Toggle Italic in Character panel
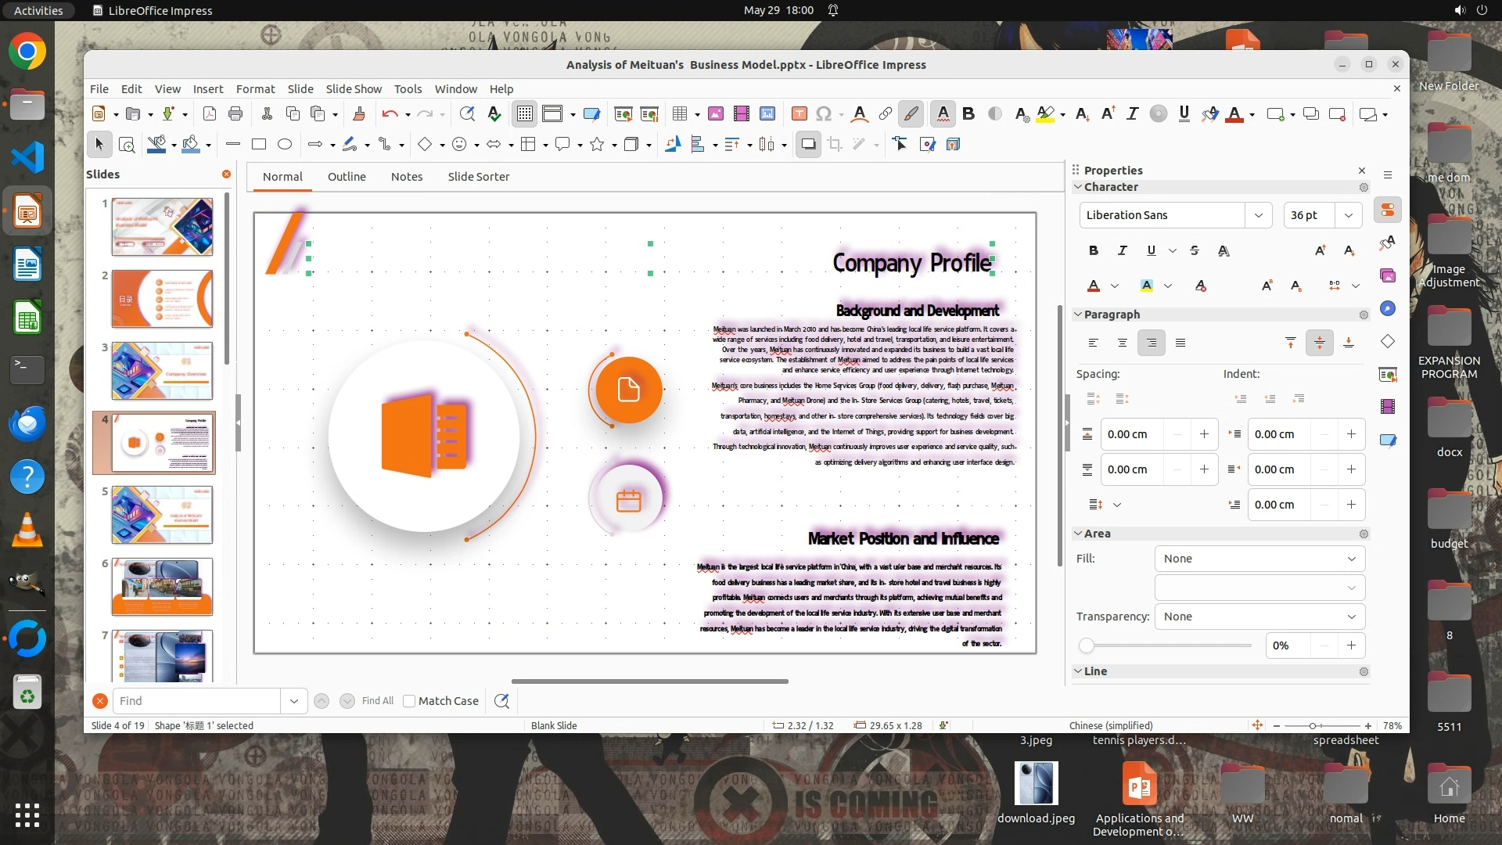Image resolution: width=1502 pixels, height=845 pixels. click(x=1122, y=250)
